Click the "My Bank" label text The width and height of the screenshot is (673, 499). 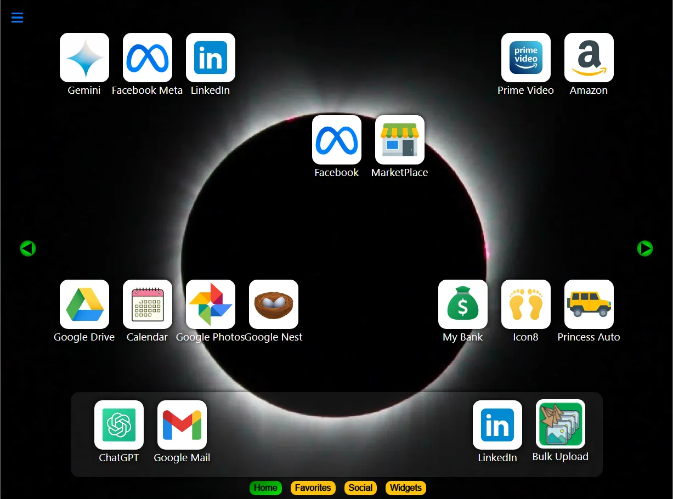(x=463, y=337)
